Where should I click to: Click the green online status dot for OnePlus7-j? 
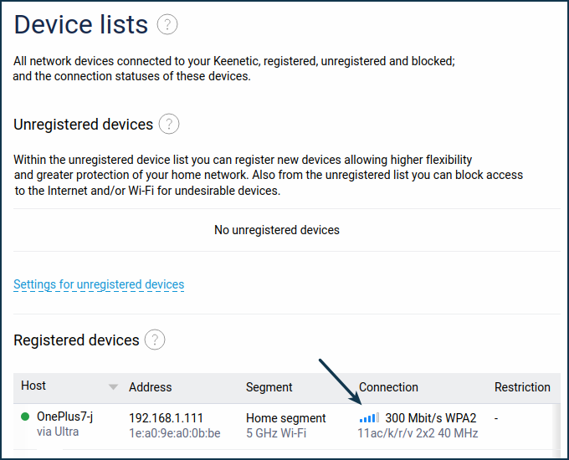tap(25, 417)
